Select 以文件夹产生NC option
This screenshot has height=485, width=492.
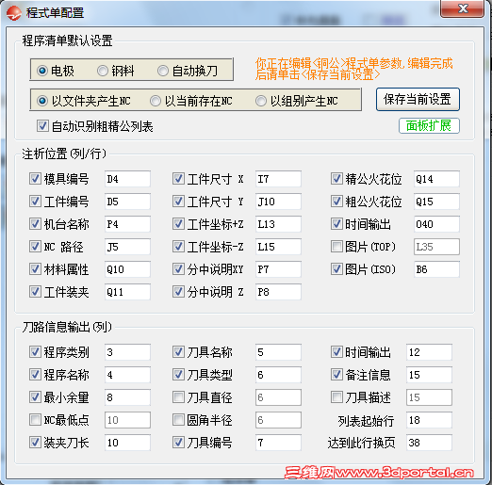pyautogui.click(x=42, y=101)
